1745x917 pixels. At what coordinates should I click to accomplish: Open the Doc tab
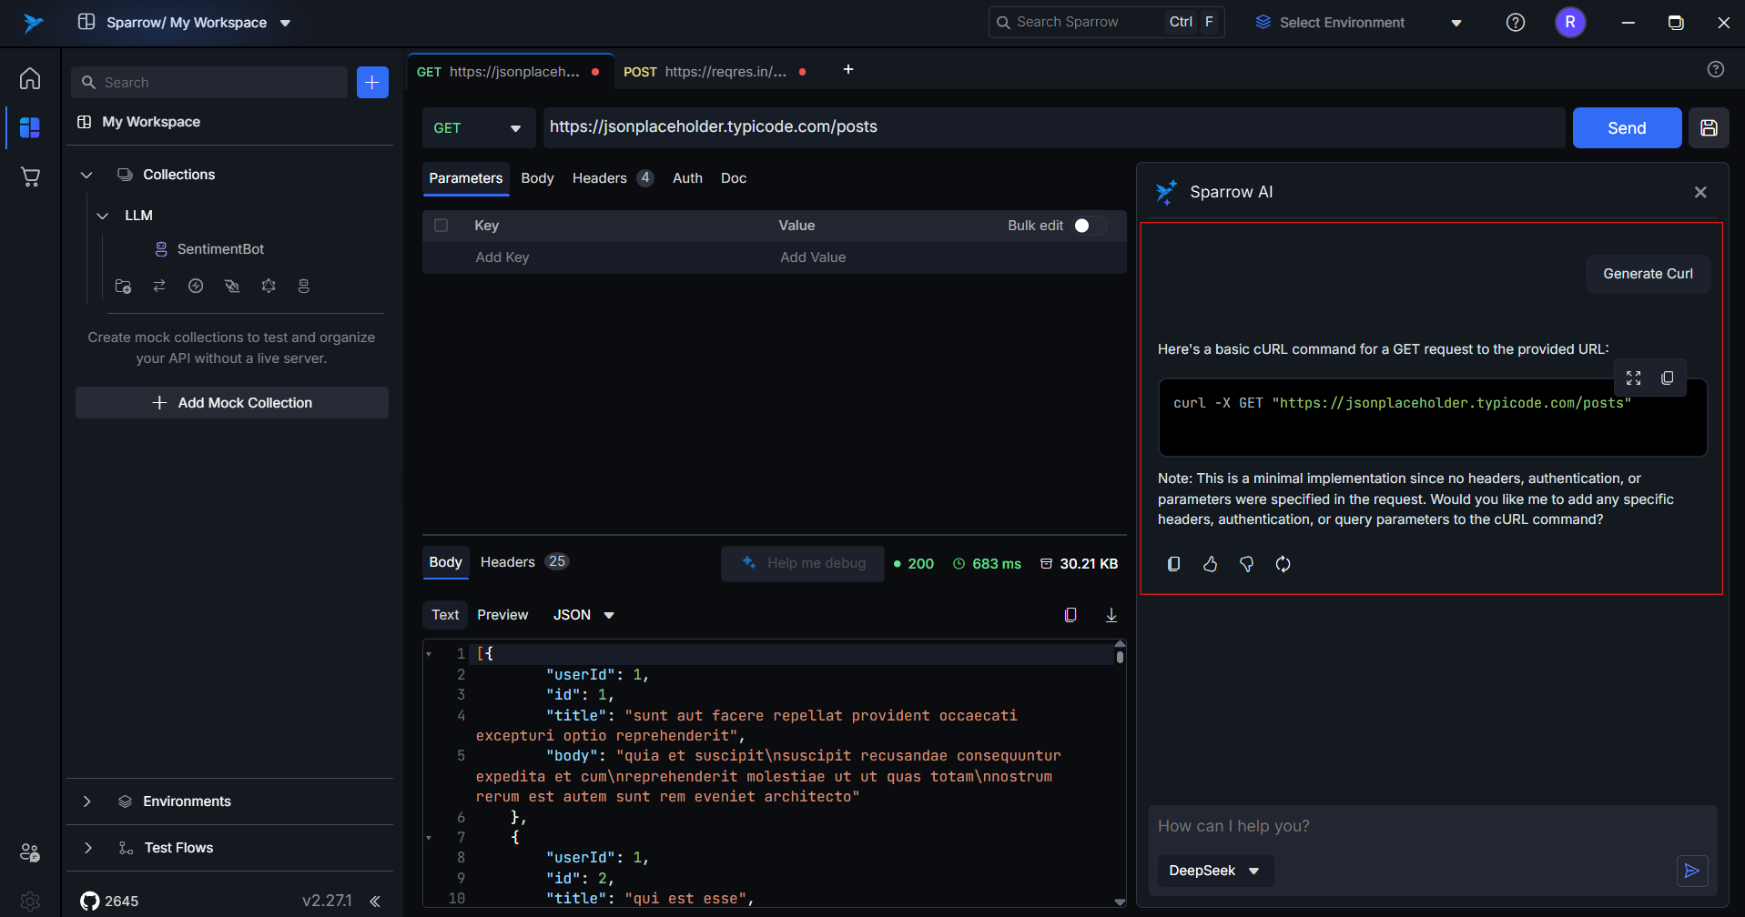pyautogui.click(x=734, y=178)
